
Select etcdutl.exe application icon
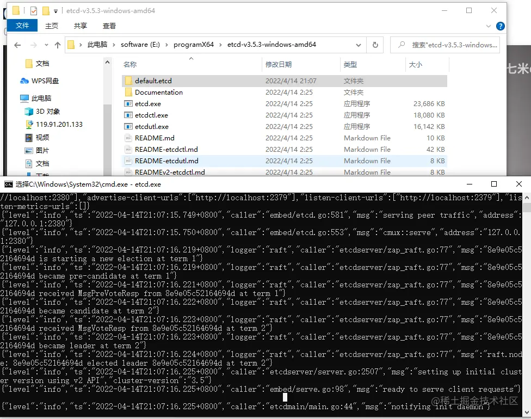[x=128, y=127]
